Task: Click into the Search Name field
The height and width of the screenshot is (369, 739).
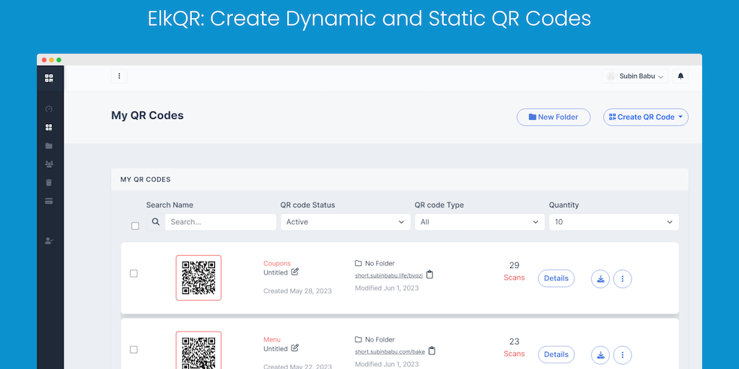Action: pos(220,222)
